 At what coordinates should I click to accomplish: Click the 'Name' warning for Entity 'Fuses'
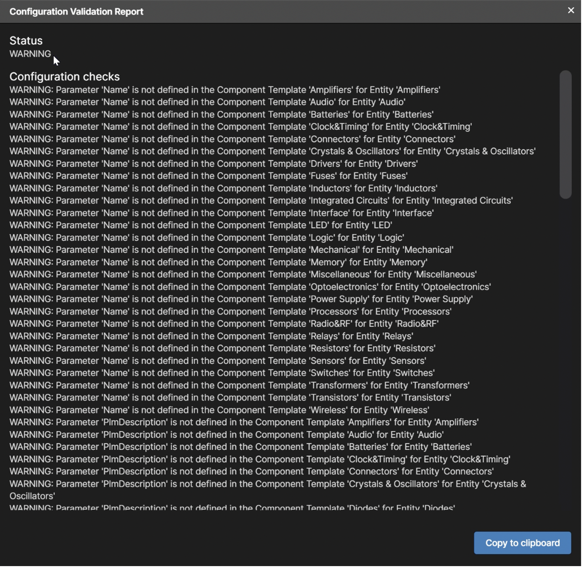click(209, 176)
